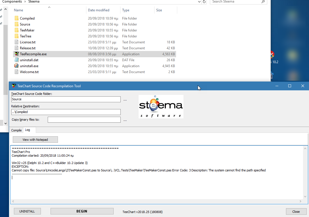Viewport: 309px width, 217px height.
Task: Click the Explorer navigation pane scroll-up arrow
Action: point(5,9)
